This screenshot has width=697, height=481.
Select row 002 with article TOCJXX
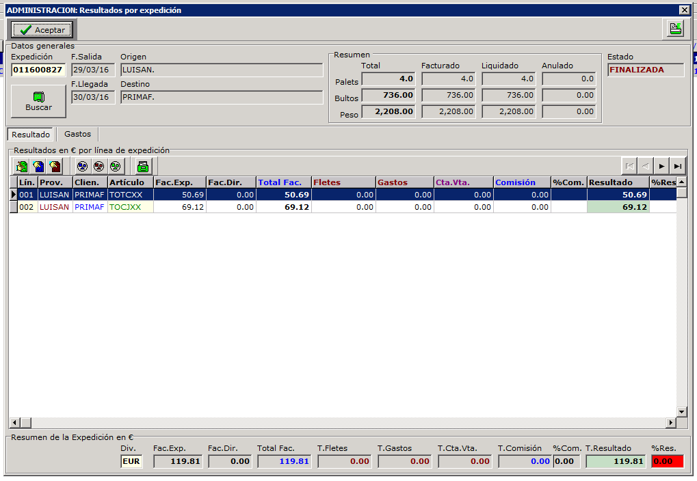pos(130,207)
